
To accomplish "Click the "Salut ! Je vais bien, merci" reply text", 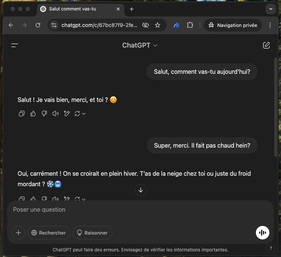I will point(67,100).
